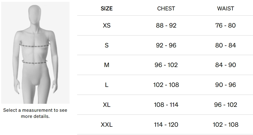Select chest value 108 - 114
Viewport: 253px width, 135px height.
coord(166,105)
